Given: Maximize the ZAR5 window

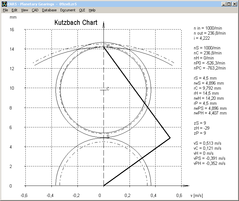Looking at the screenshot, I should point(229,4).
